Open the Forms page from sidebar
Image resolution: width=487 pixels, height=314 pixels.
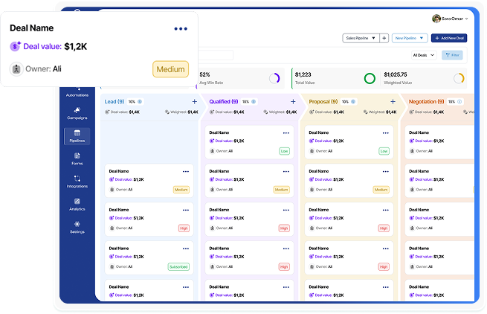pos(77,158)
